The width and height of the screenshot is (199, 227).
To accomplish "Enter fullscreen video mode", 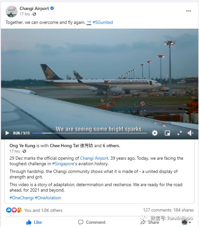I will [179, 133].
